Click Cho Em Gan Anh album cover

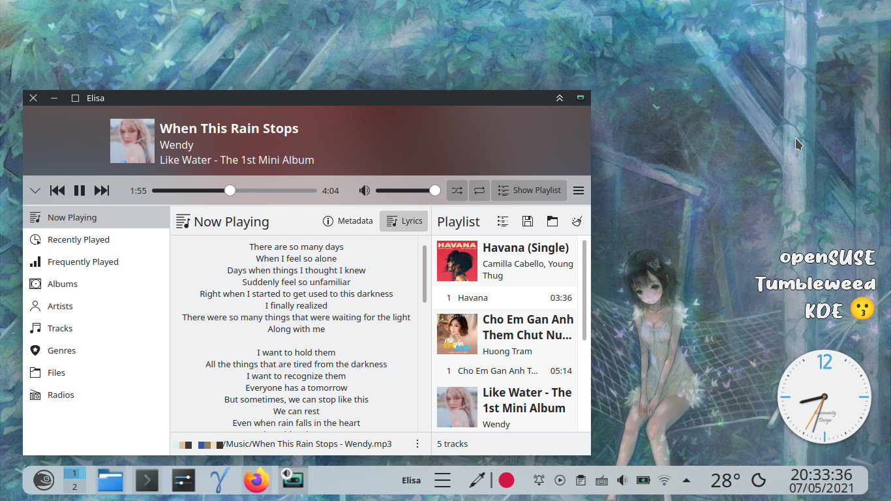[457, 334]
